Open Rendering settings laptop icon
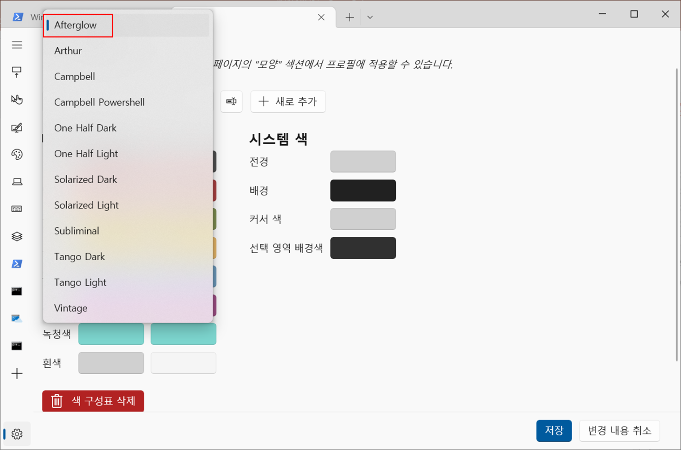681x450 pixels. pos(17,181)
